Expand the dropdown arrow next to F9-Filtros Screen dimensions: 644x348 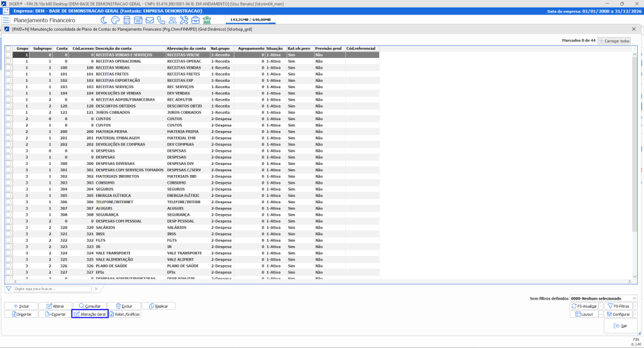[x=635, y=306]
